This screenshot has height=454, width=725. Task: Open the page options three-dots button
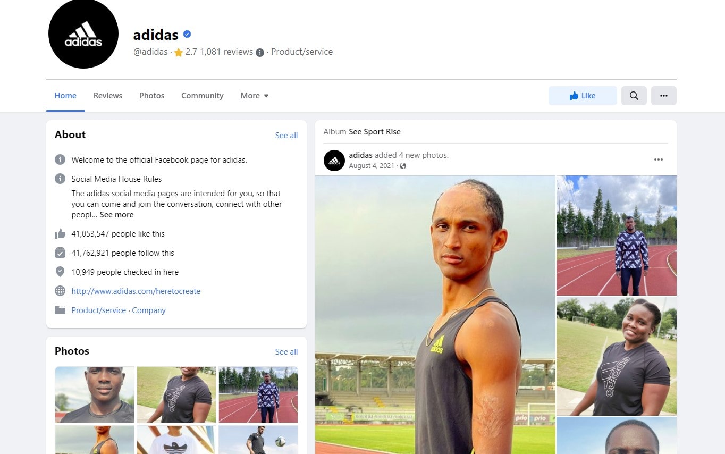tap(664, 96)
